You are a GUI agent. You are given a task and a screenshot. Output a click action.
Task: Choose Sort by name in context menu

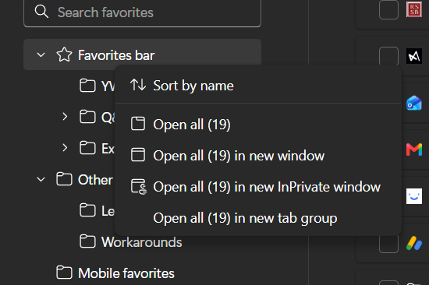click(x=258, y=86)
